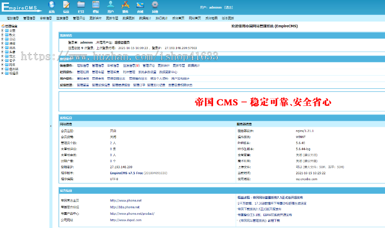Open news about 帝国网站管理系统7.5正式版开源发布
This screenshot has height=228, width=385.
pos(270,198)
